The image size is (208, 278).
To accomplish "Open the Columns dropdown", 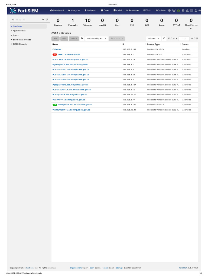I will [153, 39].
